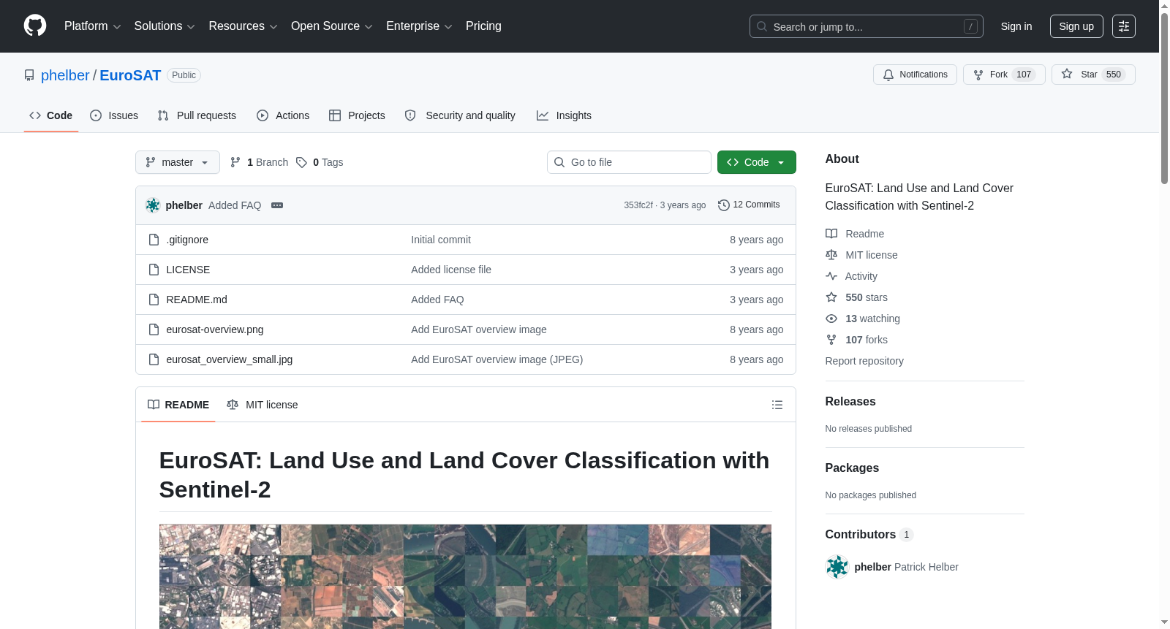1170x629 pixels.
Task: Open the Report repository link
Action: [x=864, y=361]
